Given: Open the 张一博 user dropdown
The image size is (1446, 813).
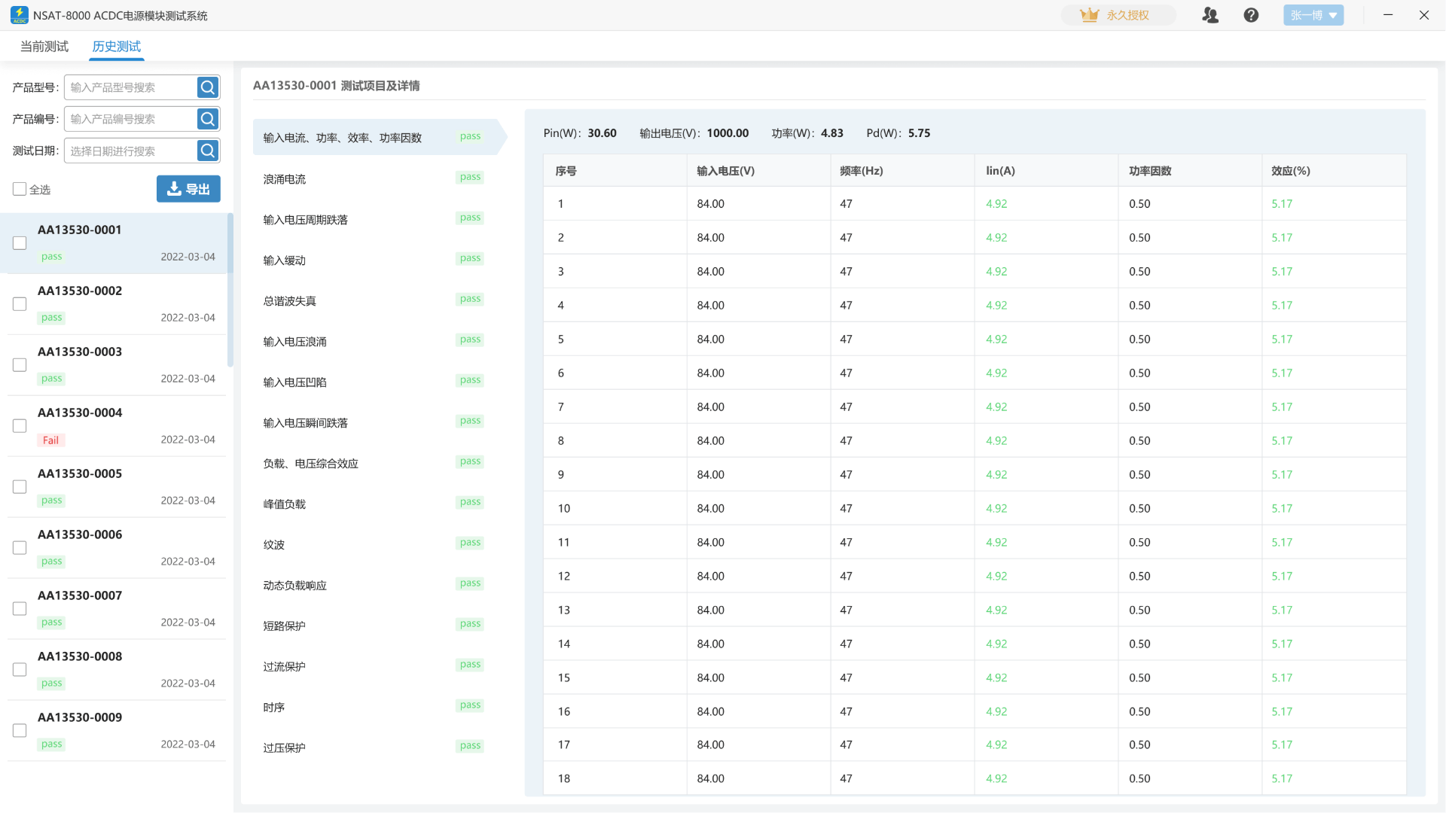Looking at the screenshot, I should pos(1313,15).
